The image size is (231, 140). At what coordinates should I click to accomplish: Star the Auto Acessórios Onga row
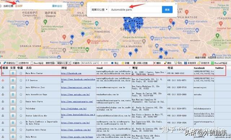(x=21, y=95)
